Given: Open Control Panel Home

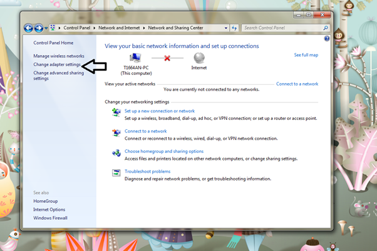Looking at the screenshot, I should [53, 43].
